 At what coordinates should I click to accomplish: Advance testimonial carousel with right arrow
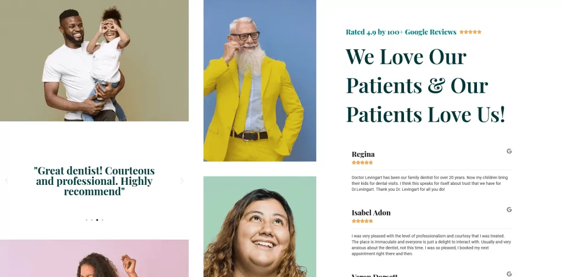coord(182,180)
